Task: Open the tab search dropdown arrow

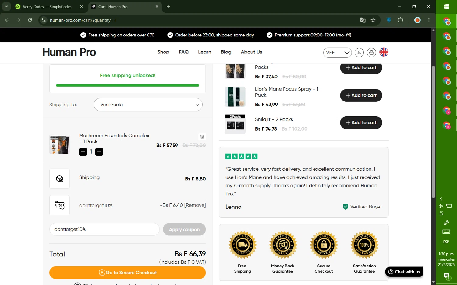Action: click(x=6, y=6)
